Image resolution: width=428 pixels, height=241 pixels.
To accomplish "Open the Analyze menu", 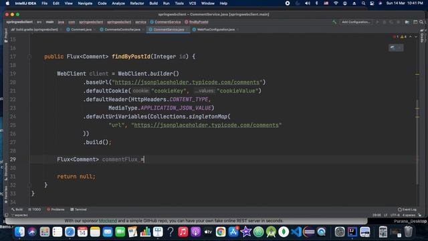I will coord(118,3).
